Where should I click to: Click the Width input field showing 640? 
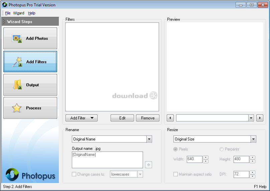pyautogui.click(x=194, y=159)
